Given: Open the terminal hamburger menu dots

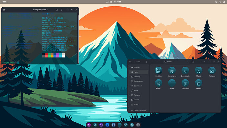Looking at the screenshot, I should pos(62,10).
